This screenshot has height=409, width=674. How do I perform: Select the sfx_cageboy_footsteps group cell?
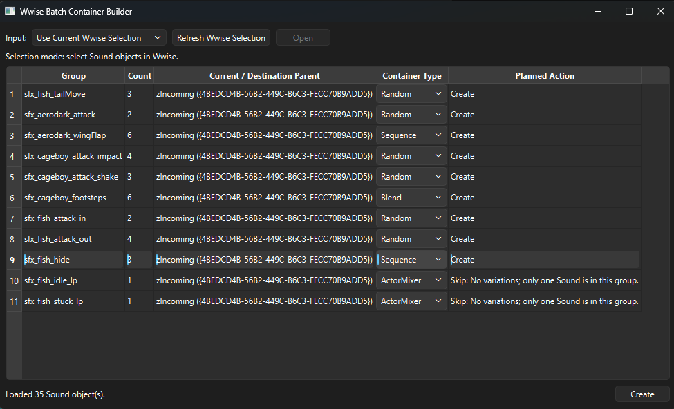click(x=73, y=197)
